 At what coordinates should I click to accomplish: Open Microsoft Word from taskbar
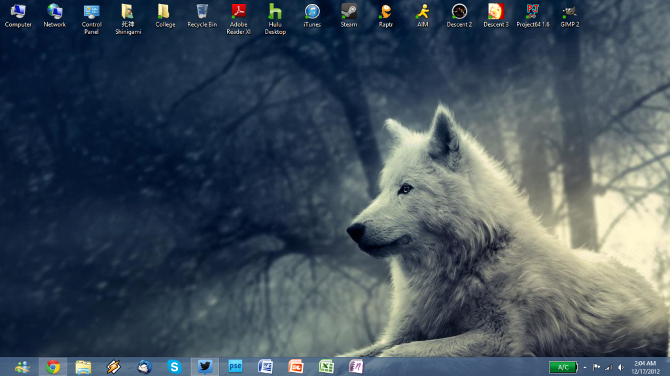(266, 367)
